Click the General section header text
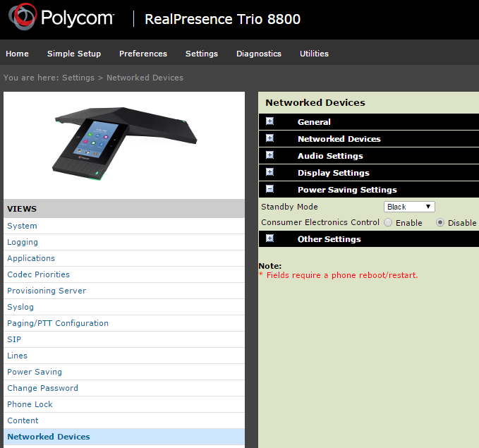 click(314, 122)
